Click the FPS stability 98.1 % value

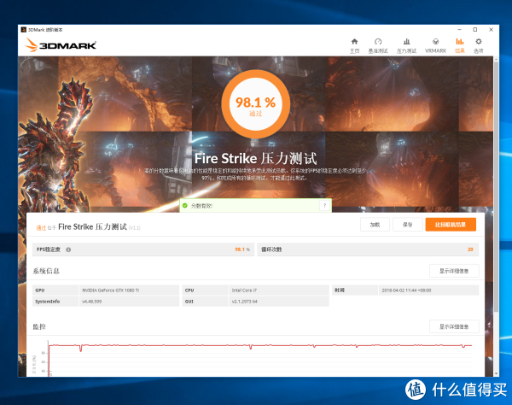pos(242,249)
